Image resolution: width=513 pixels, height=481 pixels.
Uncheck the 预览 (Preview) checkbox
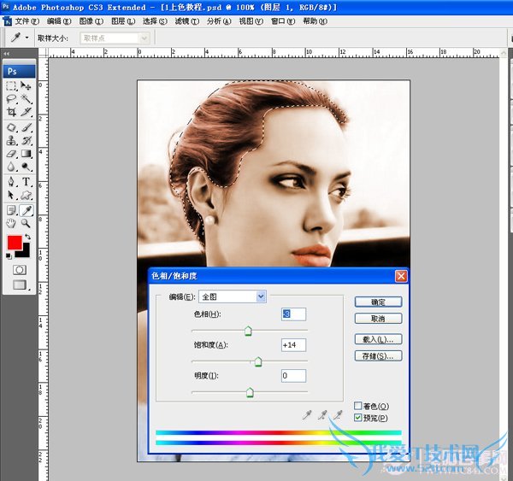tap(359, 418)
